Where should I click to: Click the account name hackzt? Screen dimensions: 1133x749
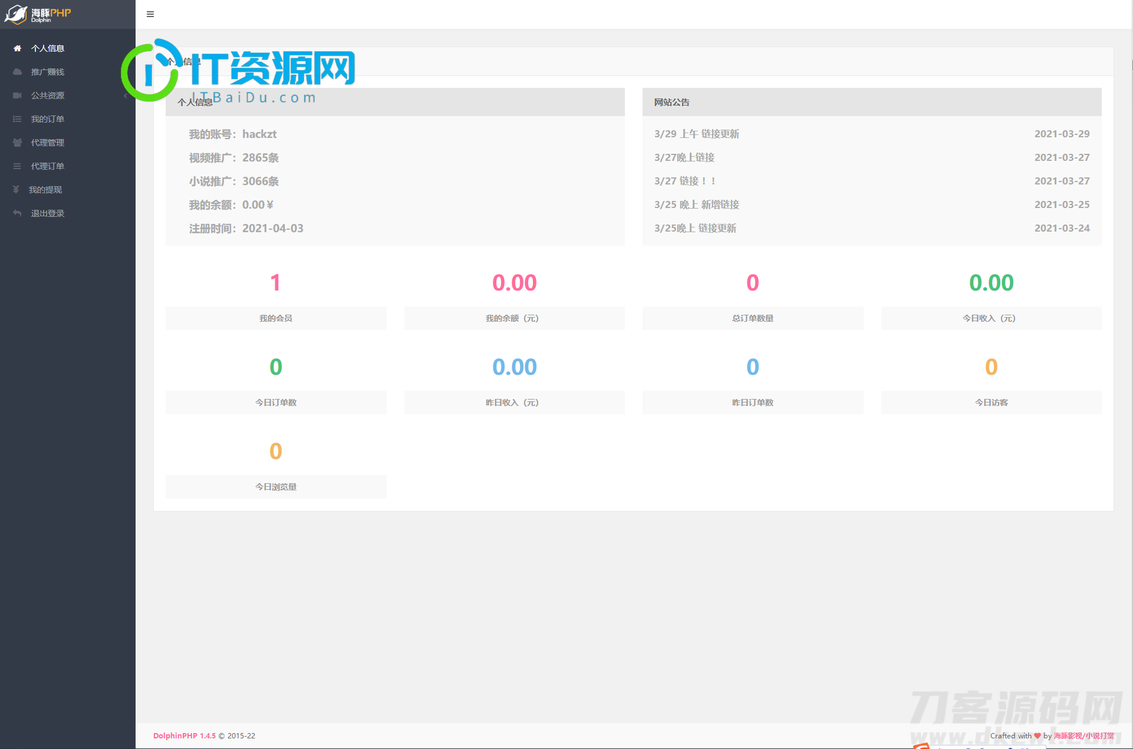[x=259, y=134]
